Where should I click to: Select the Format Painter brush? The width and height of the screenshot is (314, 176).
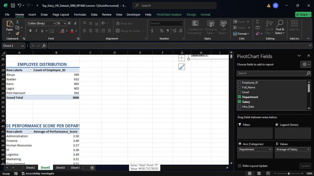[18, 33]
